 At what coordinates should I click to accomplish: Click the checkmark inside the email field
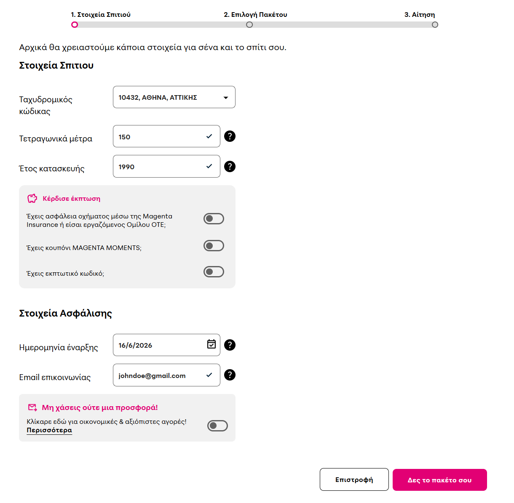click(x=209, y=375)
